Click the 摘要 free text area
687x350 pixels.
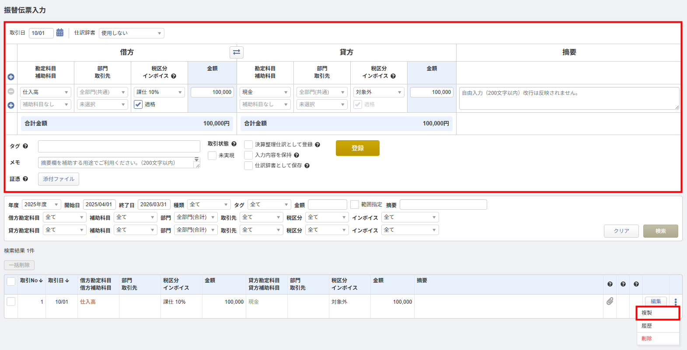coord(568,98)
